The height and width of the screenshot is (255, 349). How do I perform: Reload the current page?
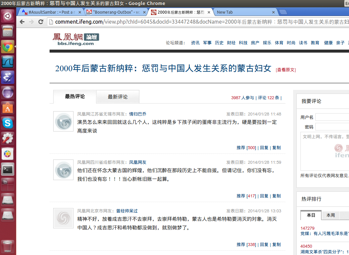[x=41, y=22]
